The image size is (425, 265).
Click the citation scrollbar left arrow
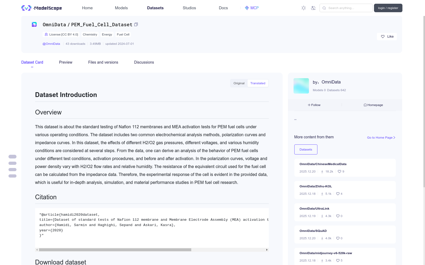coord(37,250)
